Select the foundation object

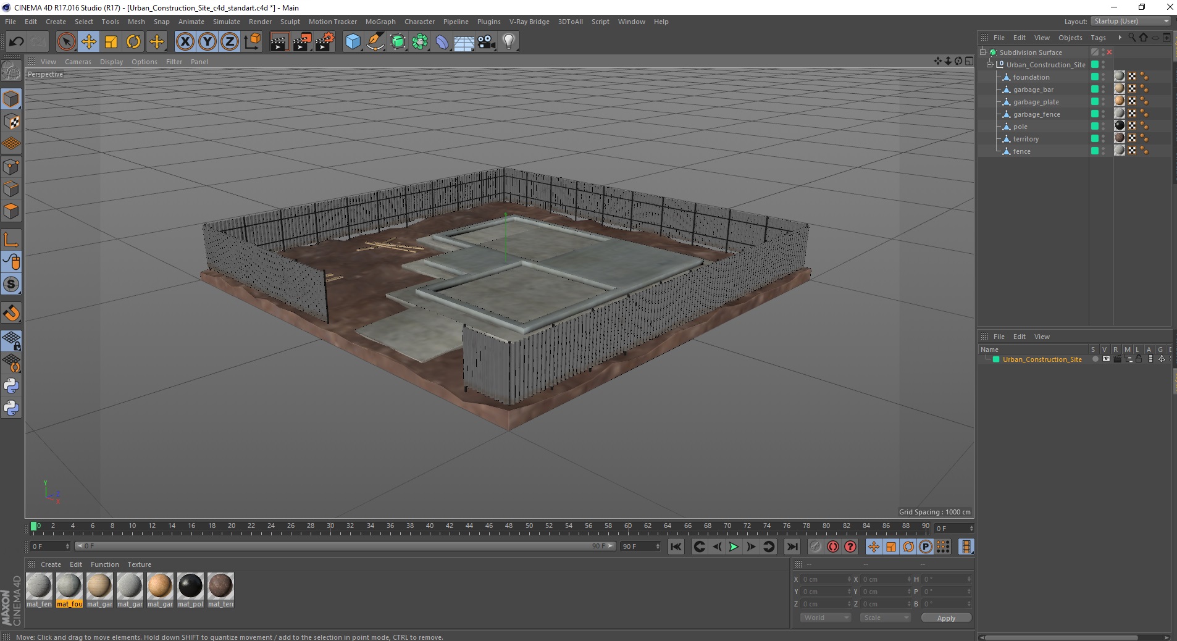click(x=1031, y=77)
